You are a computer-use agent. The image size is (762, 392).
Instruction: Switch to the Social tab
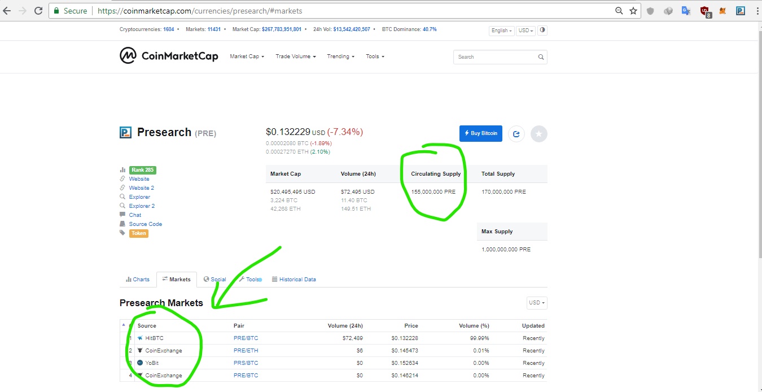214,280
